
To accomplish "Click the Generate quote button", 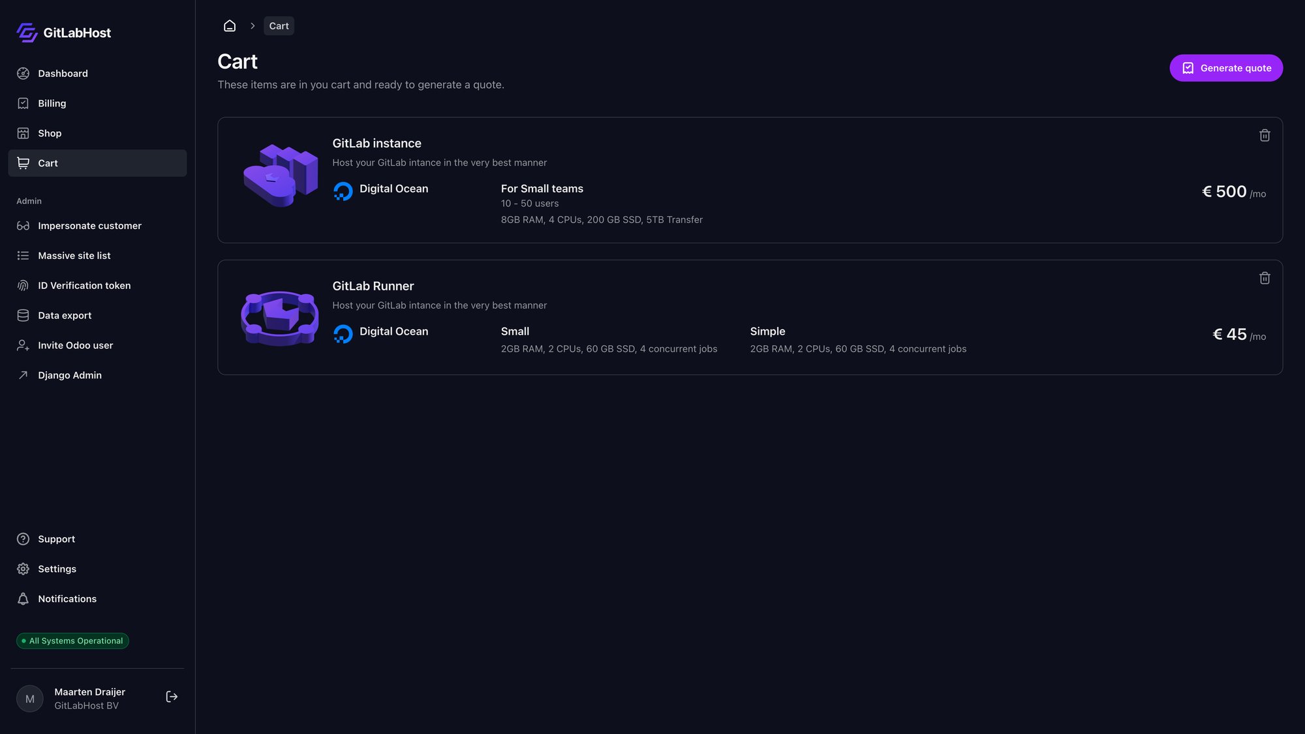I will pos(1225,68).
